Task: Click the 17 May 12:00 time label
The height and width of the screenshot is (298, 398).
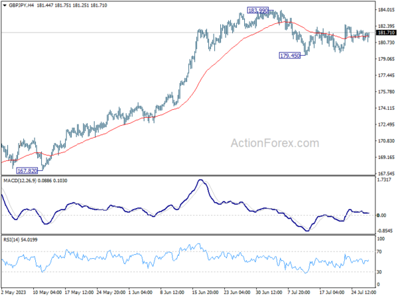Action: tap(79, 293)
